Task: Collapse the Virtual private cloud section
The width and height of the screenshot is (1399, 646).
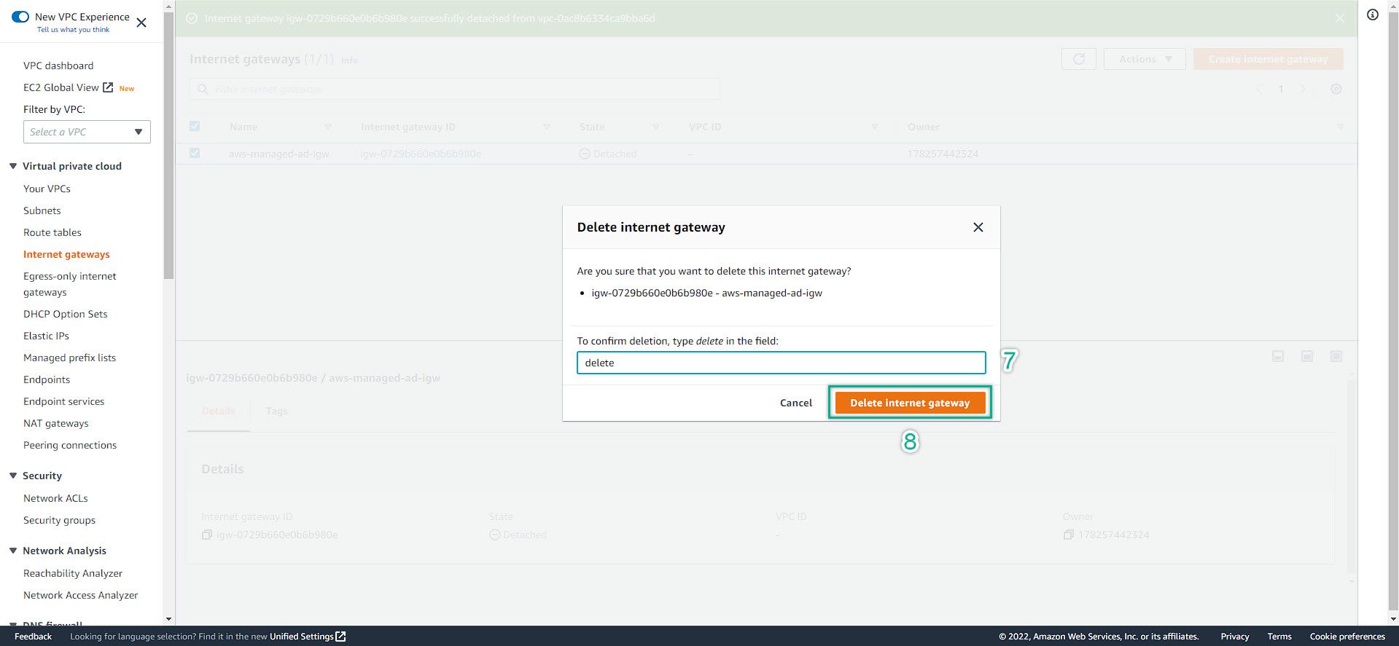Action: click(13, 166)
